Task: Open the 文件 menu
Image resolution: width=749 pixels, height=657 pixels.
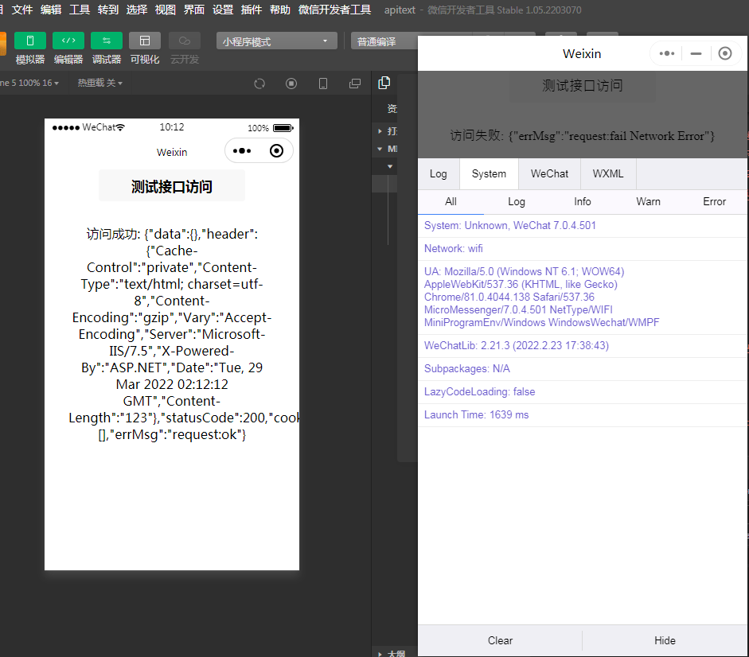Action: (22, 10)
